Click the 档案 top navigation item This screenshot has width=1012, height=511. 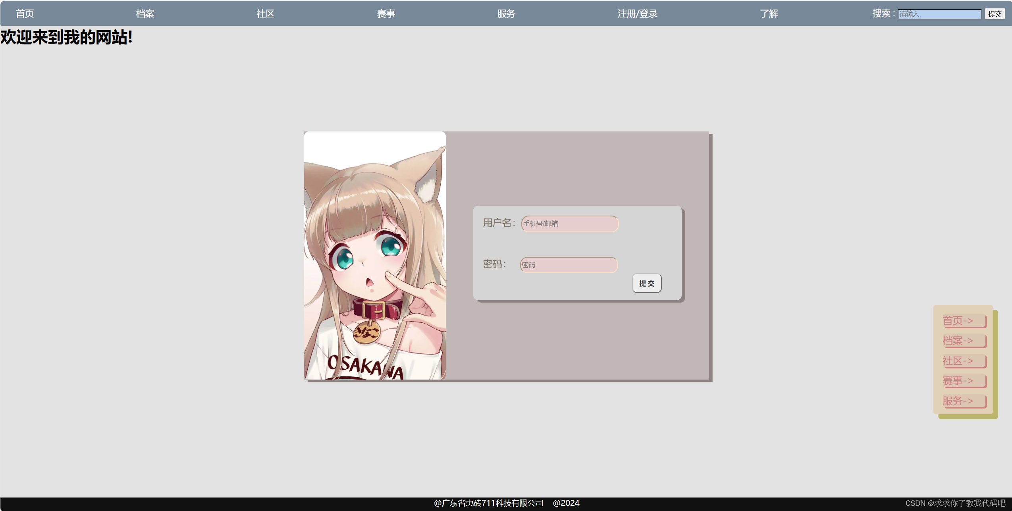pyautogui.click(x=145, y=14)
